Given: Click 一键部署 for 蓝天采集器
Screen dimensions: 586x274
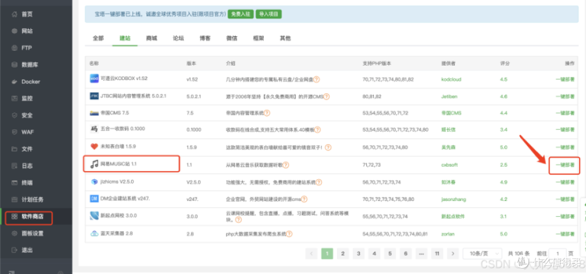Looking at the screenshot, I should (x=565, y=234).
